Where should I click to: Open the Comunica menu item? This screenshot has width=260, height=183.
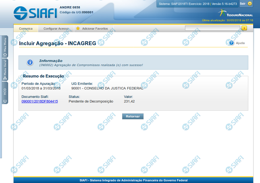(x=26, y=29)
